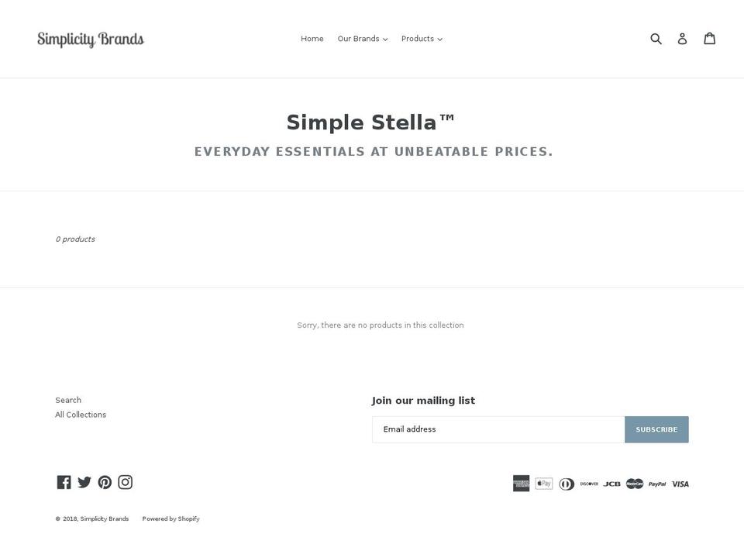Click the Twitter bird icon
This screenshot has width=744, height=558.
pyautogui.click(x=84, y=481)
